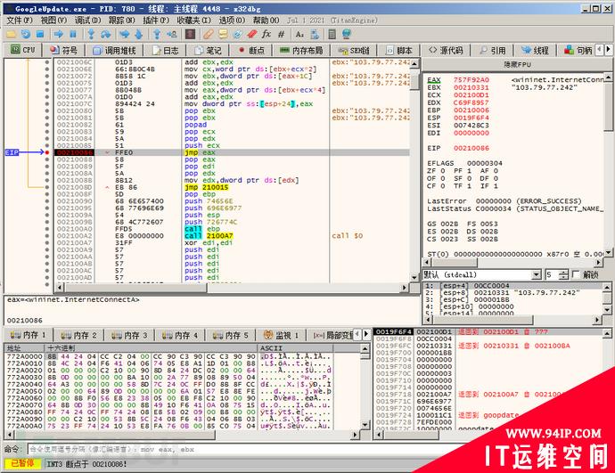The image size is (615, 473).
Task: Click the command input field
Action: coord(242,449)
